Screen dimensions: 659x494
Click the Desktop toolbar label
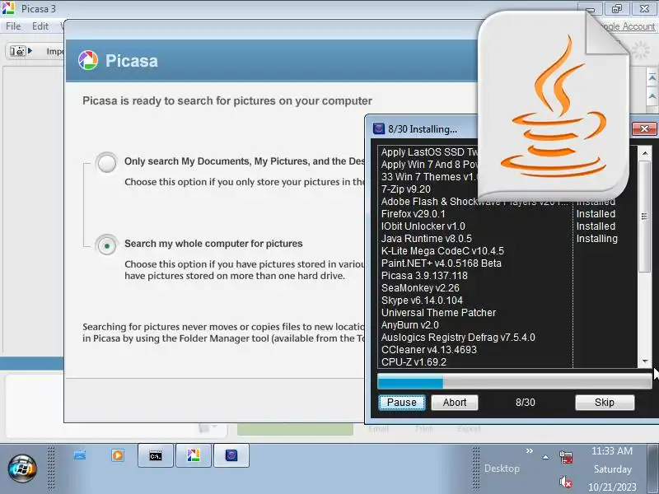coord(502,468)
